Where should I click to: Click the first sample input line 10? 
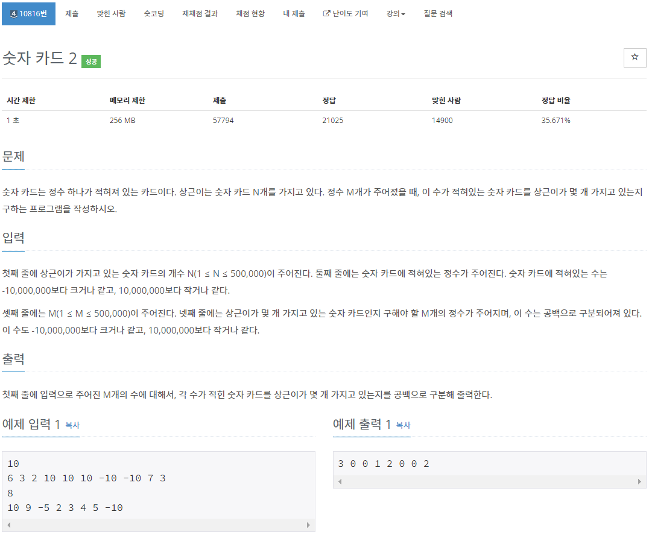pos(13,464)
